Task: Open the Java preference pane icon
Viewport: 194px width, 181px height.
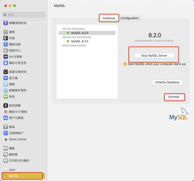Action: (x=5, y=170)
